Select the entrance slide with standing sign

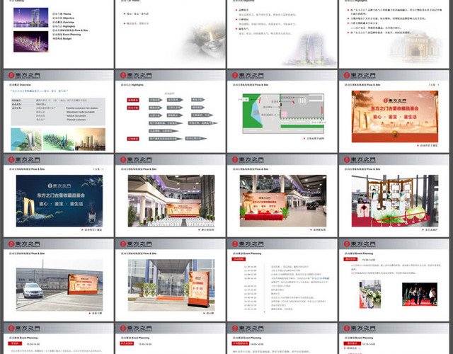coord(170,280)
